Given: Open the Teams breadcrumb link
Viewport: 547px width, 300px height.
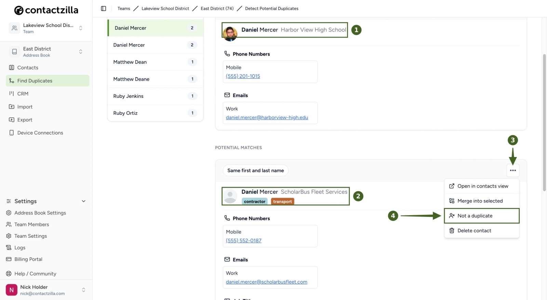Looking at the screenshot, I should click(124, 9).
